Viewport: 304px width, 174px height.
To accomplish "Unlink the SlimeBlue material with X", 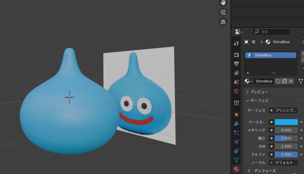I will [291, 81].
